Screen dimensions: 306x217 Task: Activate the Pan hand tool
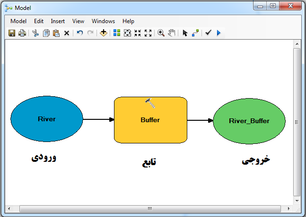[172, 33]
